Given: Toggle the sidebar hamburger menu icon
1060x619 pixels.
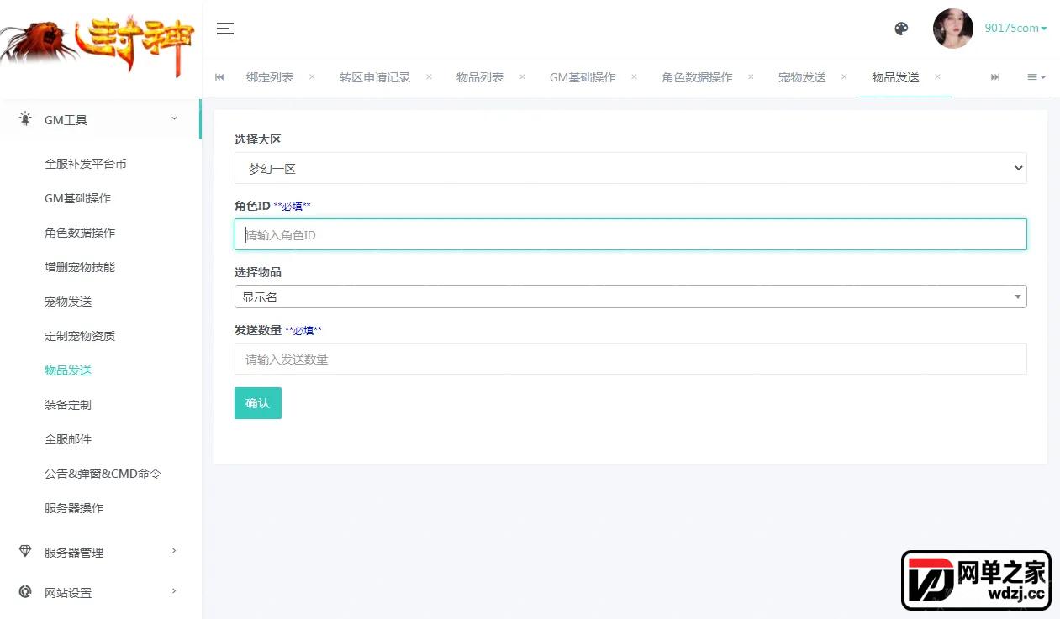Looking at the screenshot, I should pyautogui.click(x=225, y=29).
